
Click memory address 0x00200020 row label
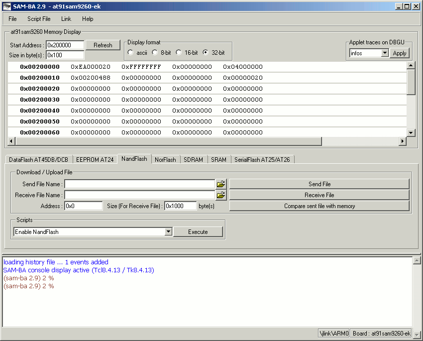tap(40, 89)
